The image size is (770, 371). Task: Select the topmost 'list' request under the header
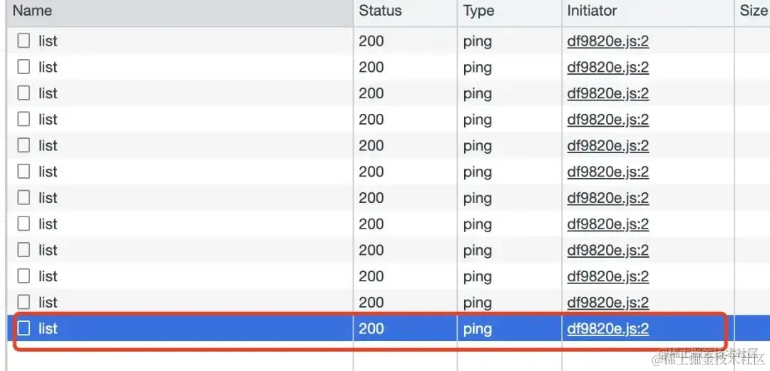click(x=48, y=41)
